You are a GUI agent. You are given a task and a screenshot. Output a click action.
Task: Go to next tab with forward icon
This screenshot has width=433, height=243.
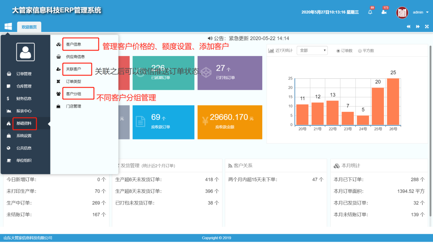pos(418,27)
